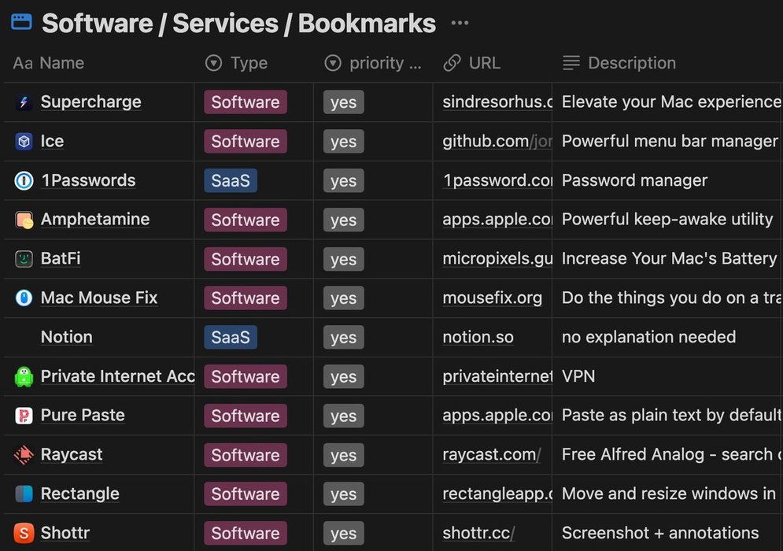This screenshot has height=551, width=783.
Task: Open the Mac Mouse Fix page
Action: [x=99, y=298]
